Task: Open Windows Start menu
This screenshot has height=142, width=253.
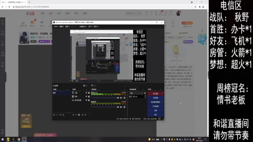Action: (x=3, y=139)
